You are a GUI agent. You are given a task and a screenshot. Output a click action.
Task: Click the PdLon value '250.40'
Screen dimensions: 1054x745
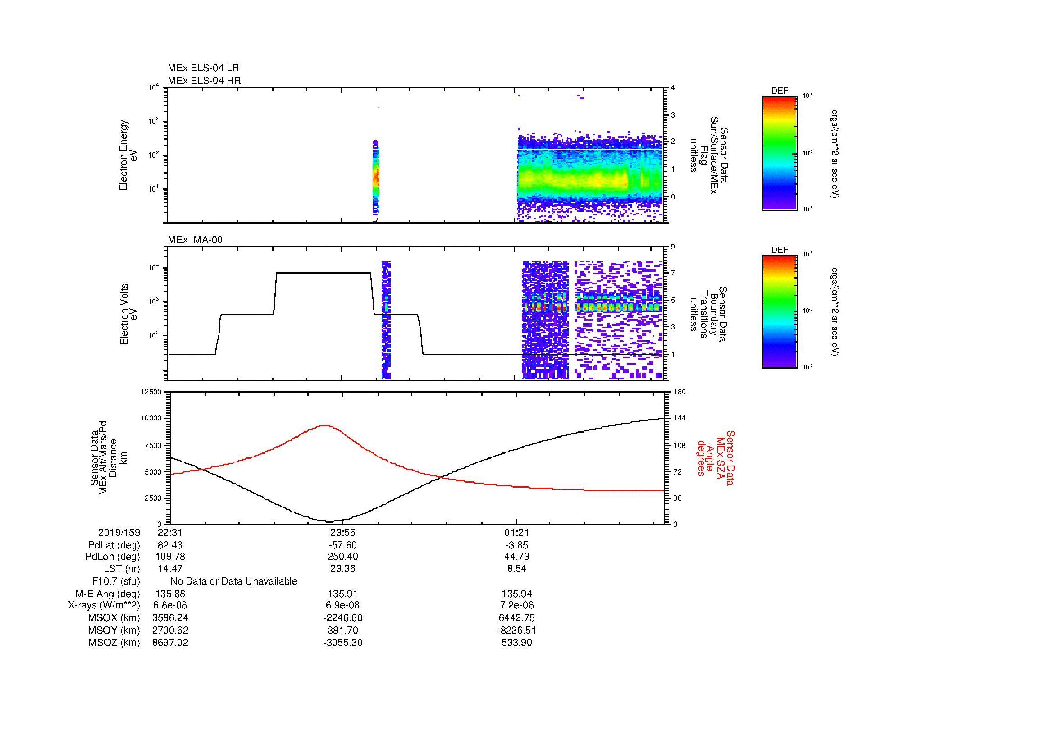342,556
